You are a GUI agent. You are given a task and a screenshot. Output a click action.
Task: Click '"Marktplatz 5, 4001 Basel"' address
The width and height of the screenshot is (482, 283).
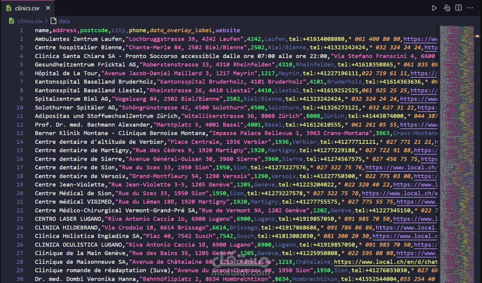pyautogui.click(x=199, y=125)
